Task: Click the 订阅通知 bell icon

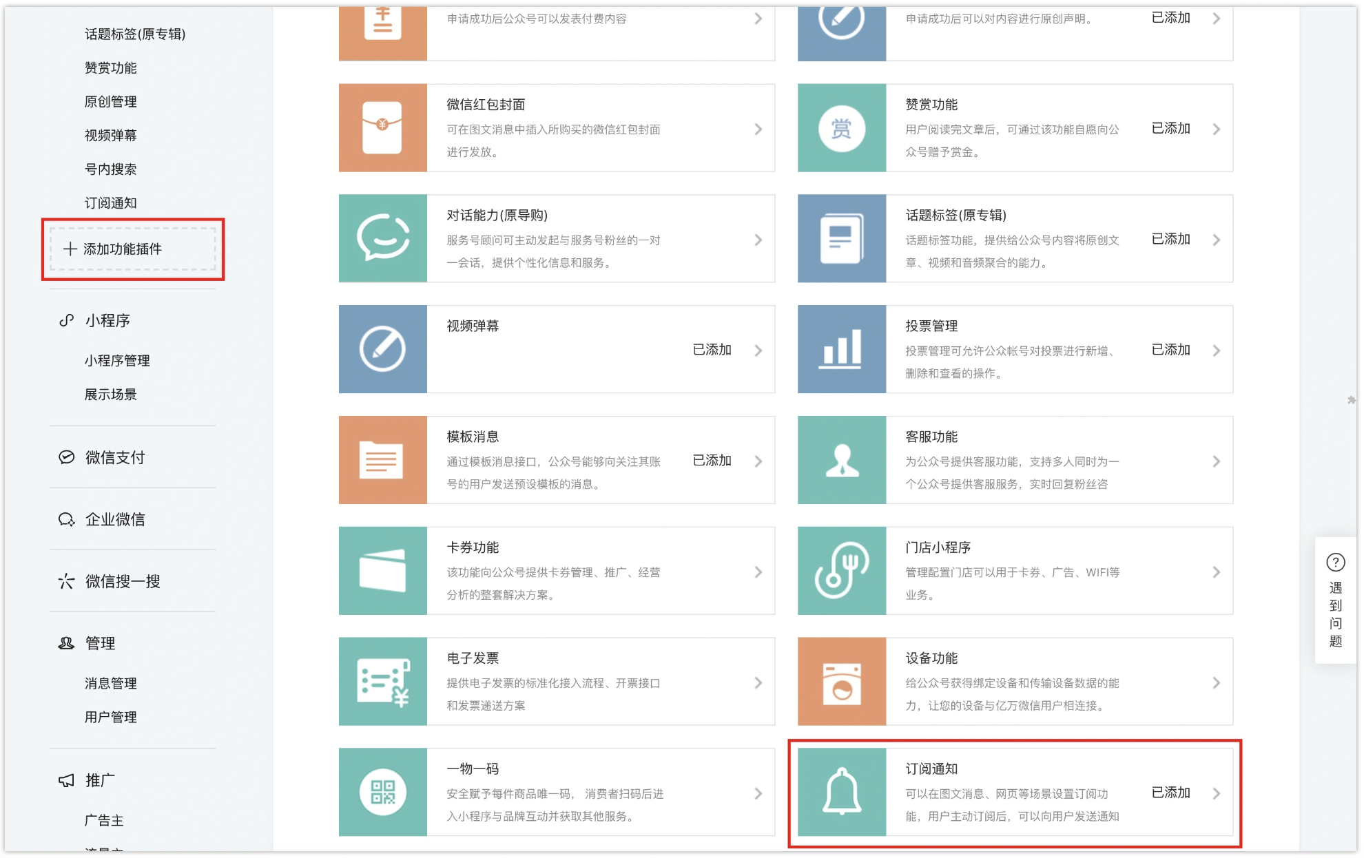Action: click(841, 792)
